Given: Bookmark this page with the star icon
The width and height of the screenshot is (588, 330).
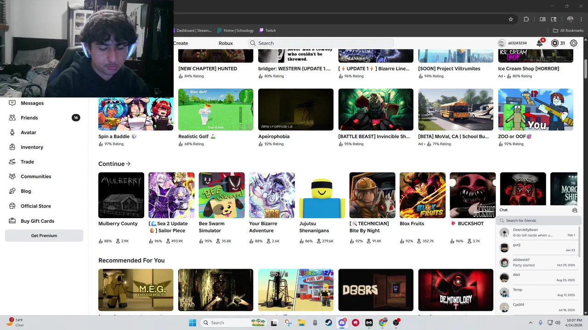Looking at the screenshot, I should [x=511, y=19].
